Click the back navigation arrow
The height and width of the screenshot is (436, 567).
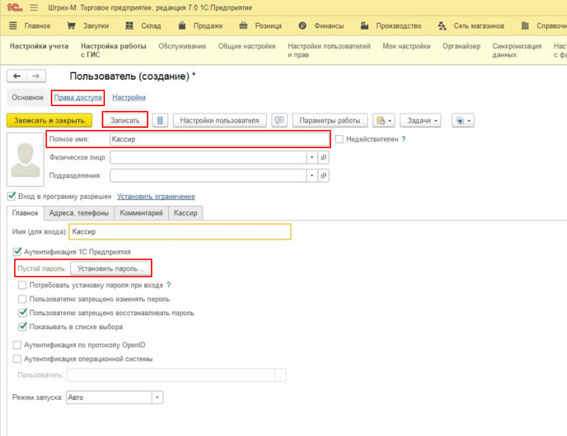16,77
